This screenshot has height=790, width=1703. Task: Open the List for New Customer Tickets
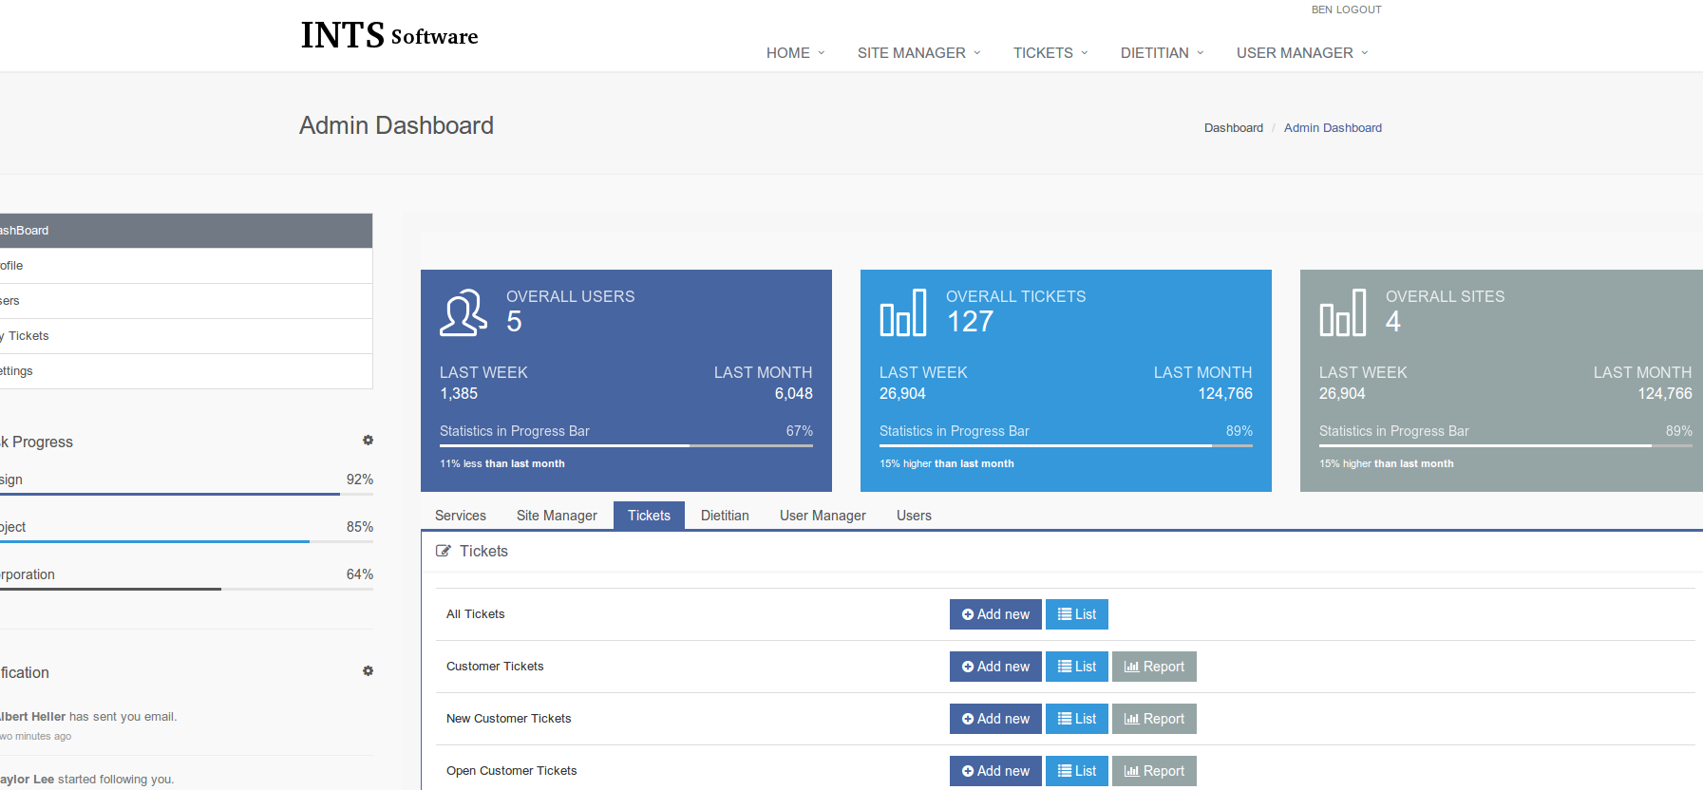(x=1076, y=719)
